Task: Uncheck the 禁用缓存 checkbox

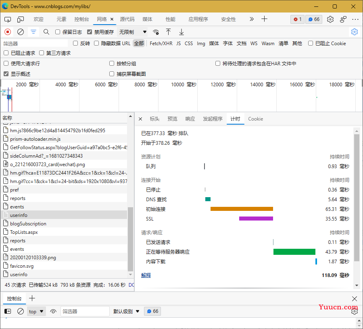Action: click(x=90, y=32)
